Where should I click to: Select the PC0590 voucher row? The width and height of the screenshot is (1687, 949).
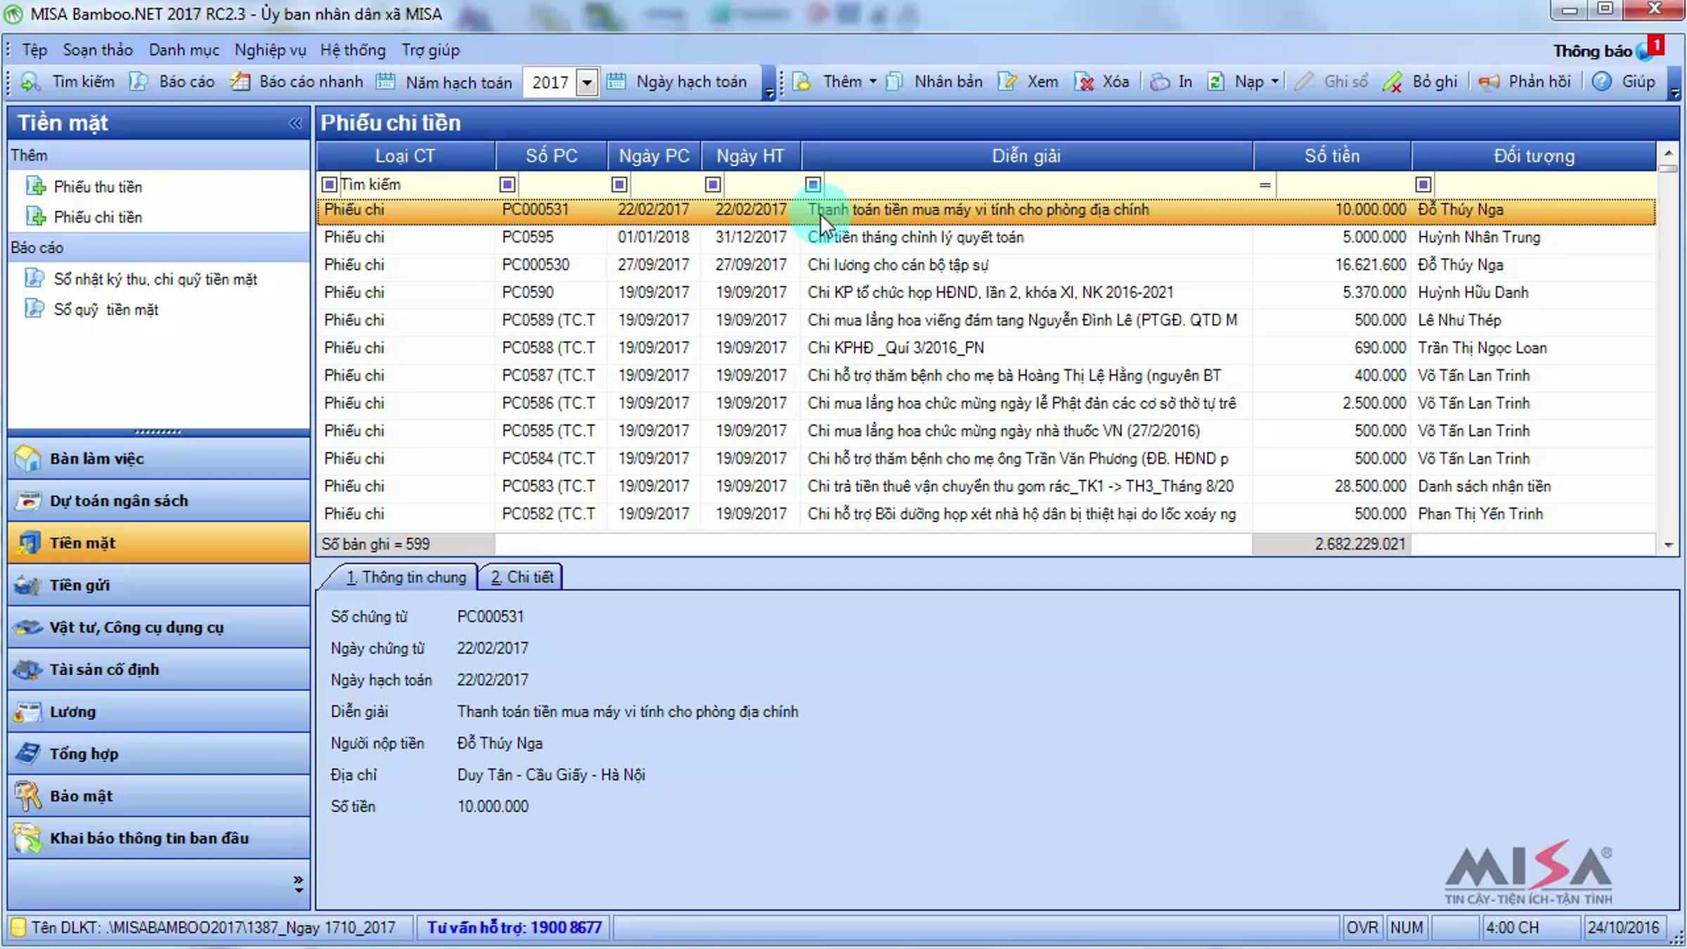pyautogui.click(x=986, y=292)
